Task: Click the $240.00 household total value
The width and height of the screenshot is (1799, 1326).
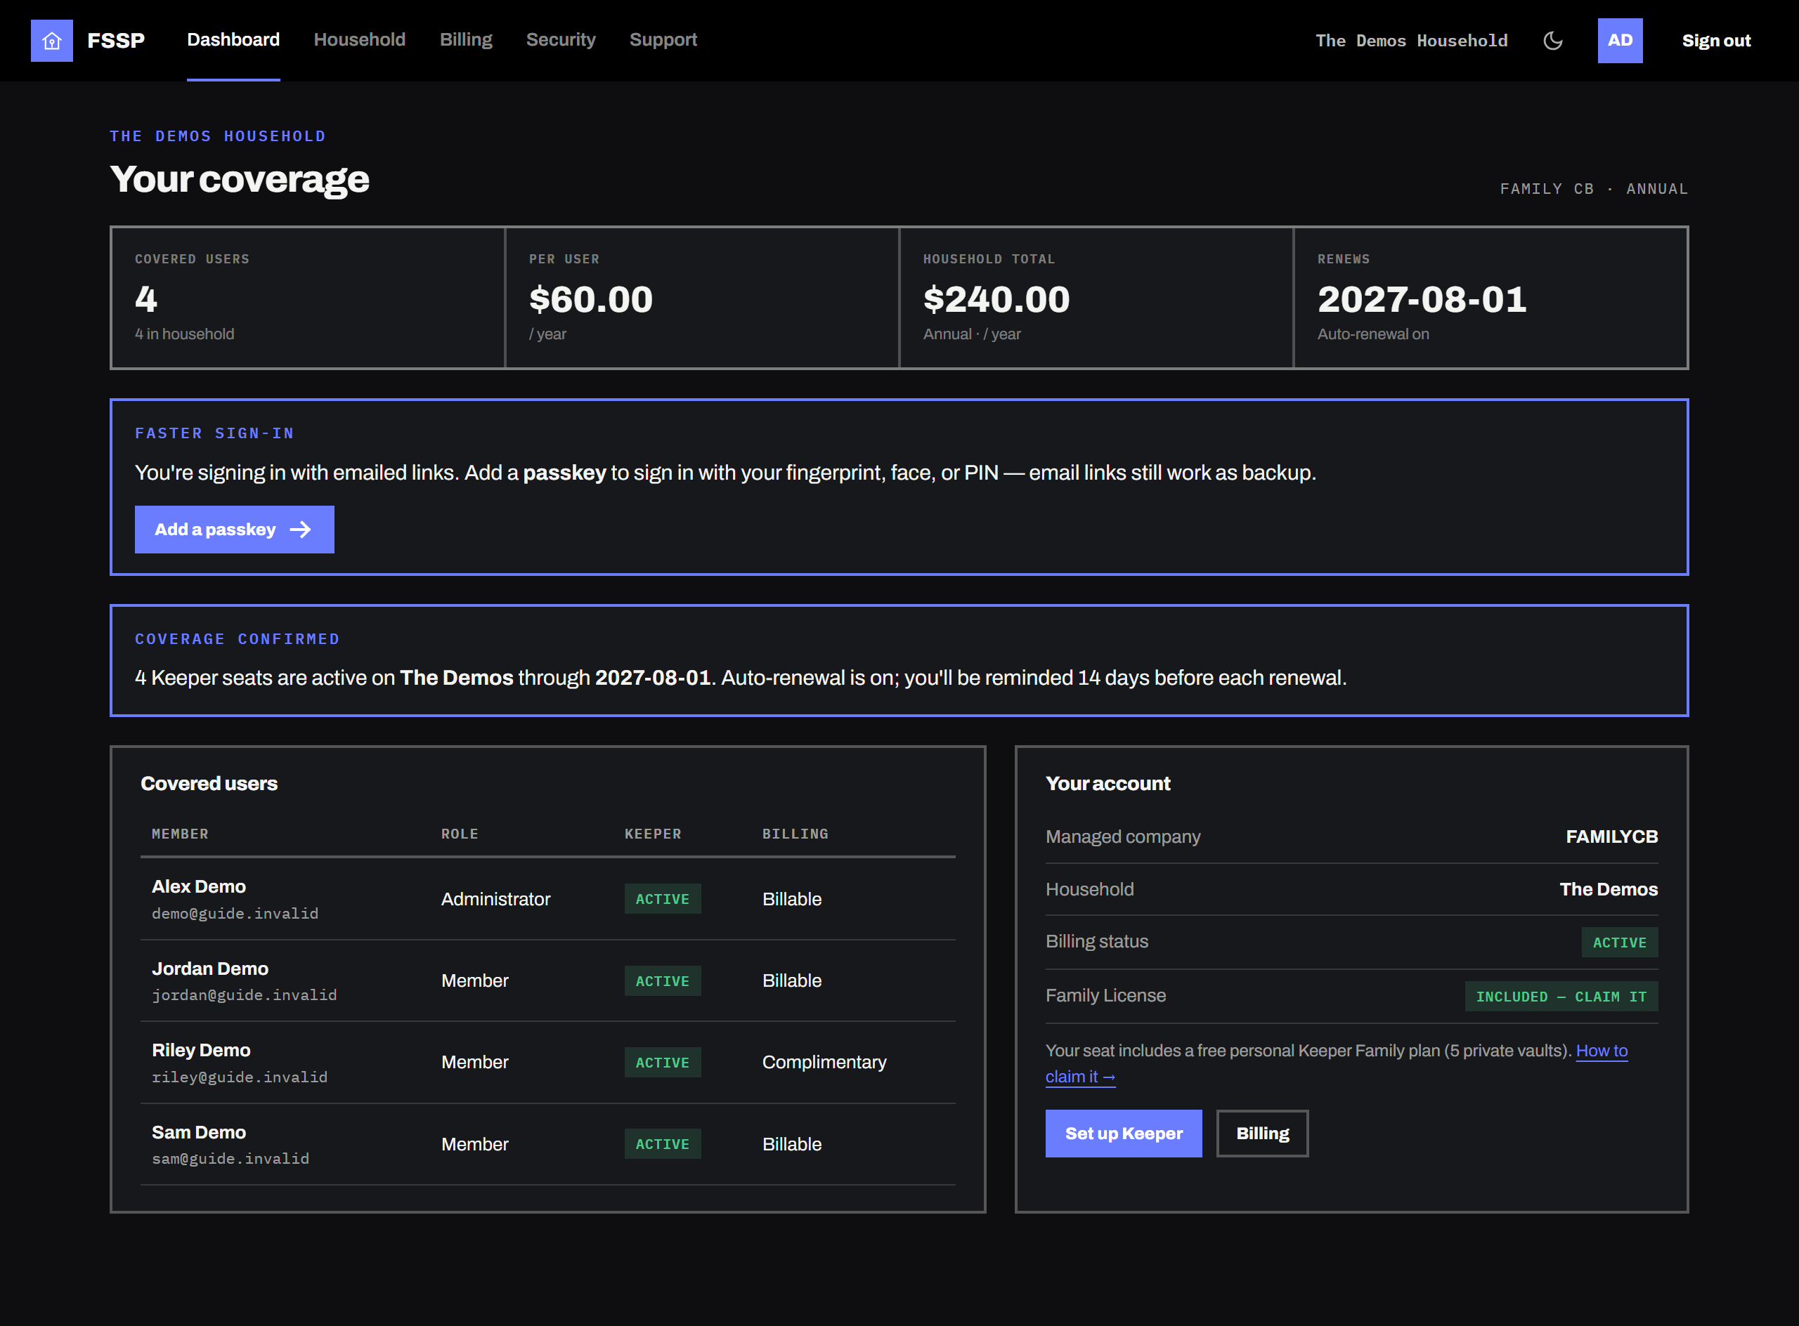Action: pyautogui.click(x=996, y=298)
